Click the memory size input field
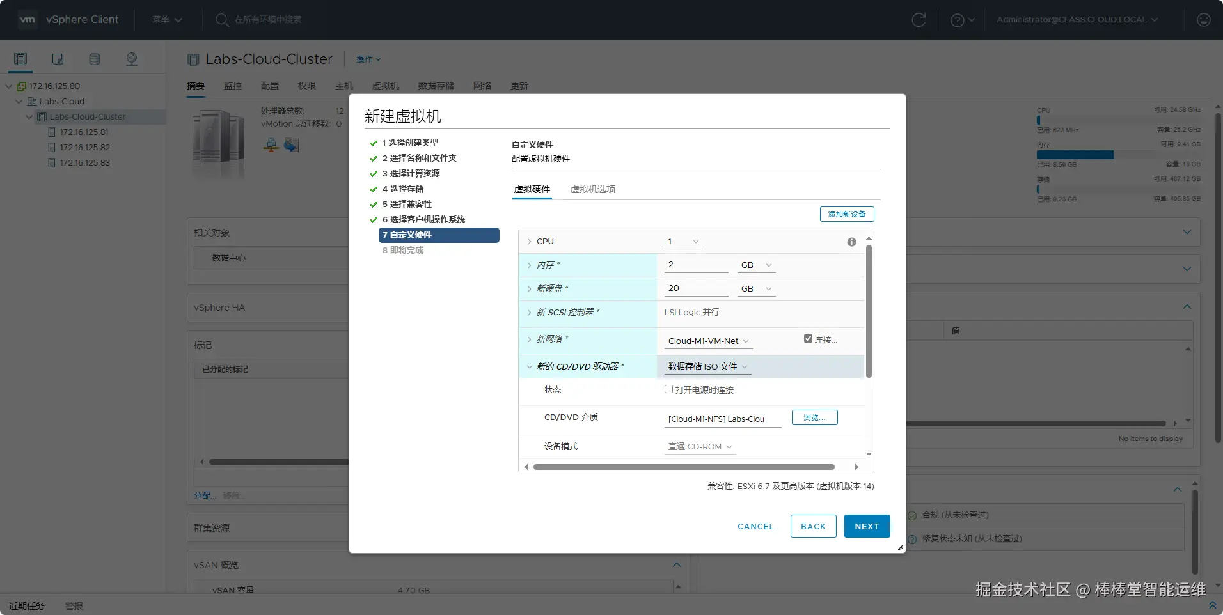The image size is (1223, 615). click(697, 265)
